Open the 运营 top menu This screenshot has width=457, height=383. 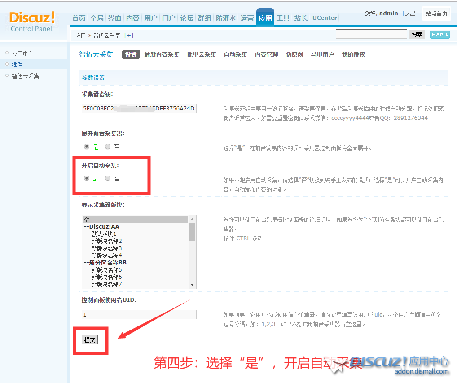(247, 18)
